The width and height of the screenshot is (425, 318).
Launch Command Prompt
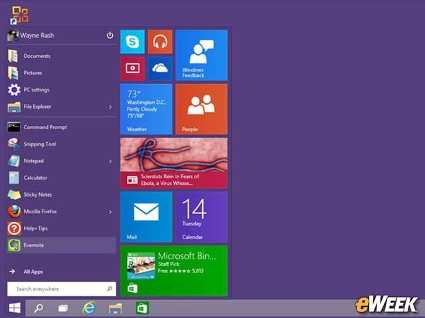[x=61, y=127]
